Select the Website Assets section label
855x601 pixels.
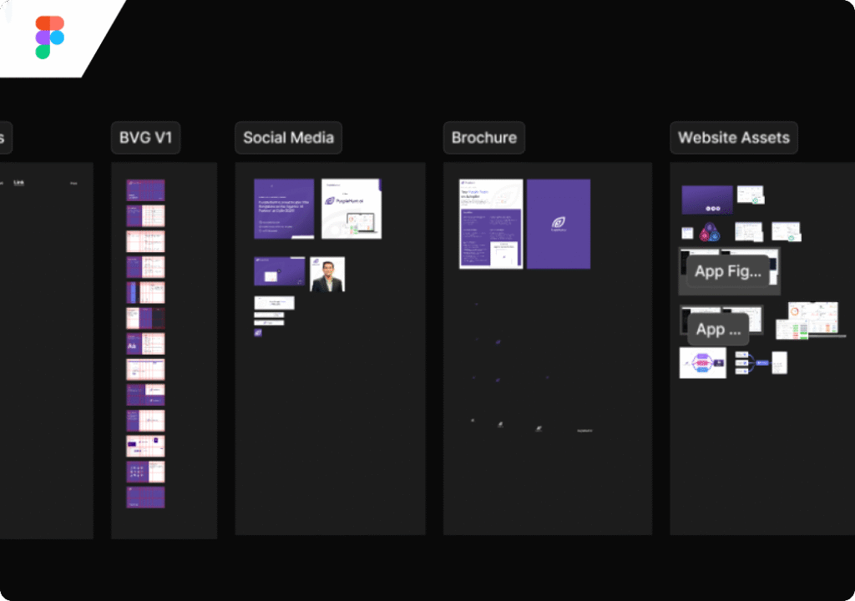coord(733,138)
